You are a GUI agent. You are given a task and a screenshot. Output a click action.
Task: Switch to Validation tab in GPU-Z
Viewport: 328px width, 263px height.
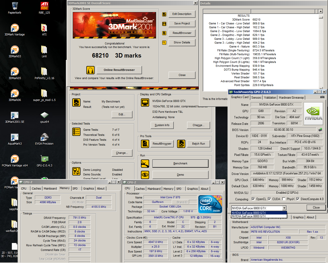pos(270,98)
